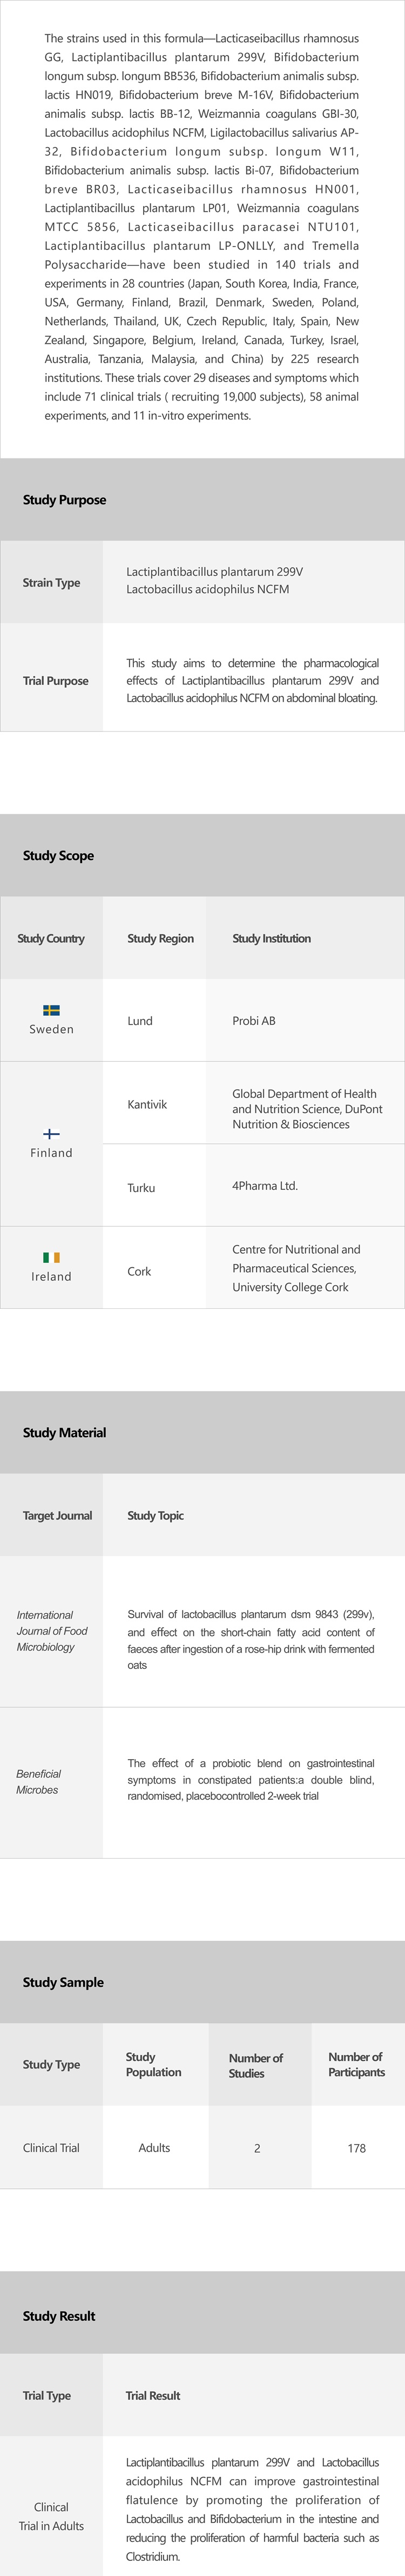Click the Sweden flag icon
Image resolution: width=405 pixels, height=2576 pixels.
tap(51, 1010)
